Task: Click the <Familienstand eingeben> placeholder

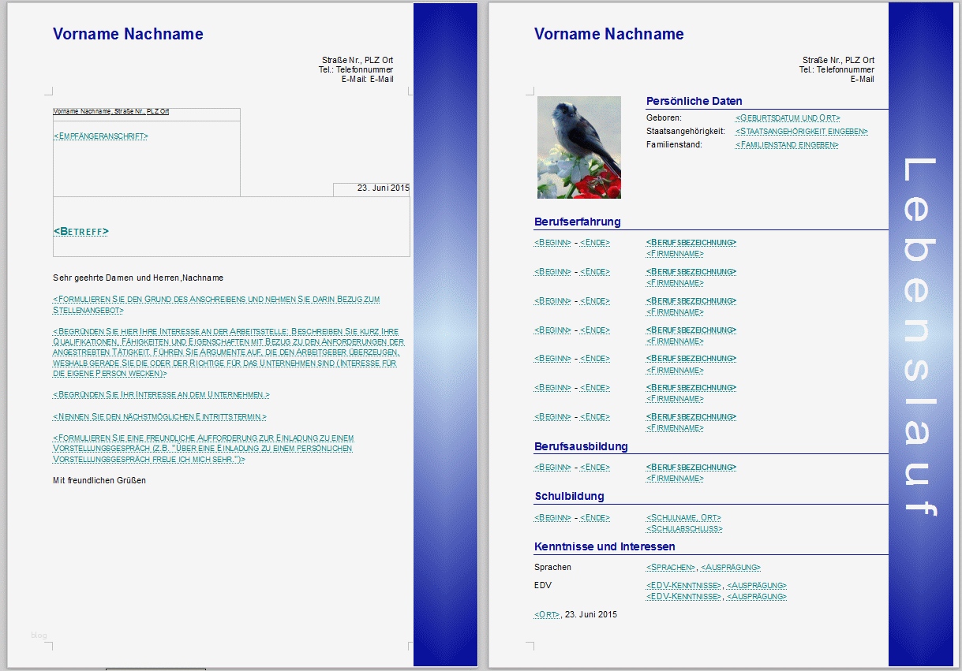Action: tap(787, 144)
